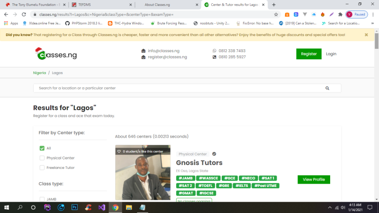Screen dimensions: 379x213
Task: Click the green Register button
Action: pos(309,54)
